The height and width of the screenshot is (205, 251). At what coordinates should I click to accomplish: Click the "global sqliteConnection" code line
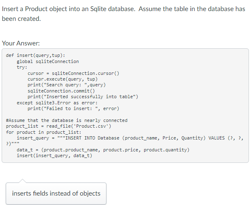click(x=47, y=61)
